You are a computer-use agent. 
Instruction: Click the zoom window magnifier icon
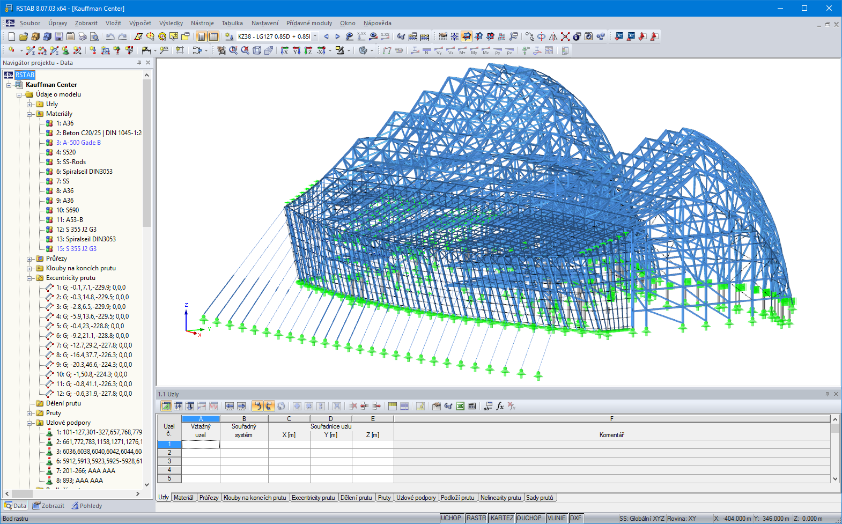(x=233, y=50)
